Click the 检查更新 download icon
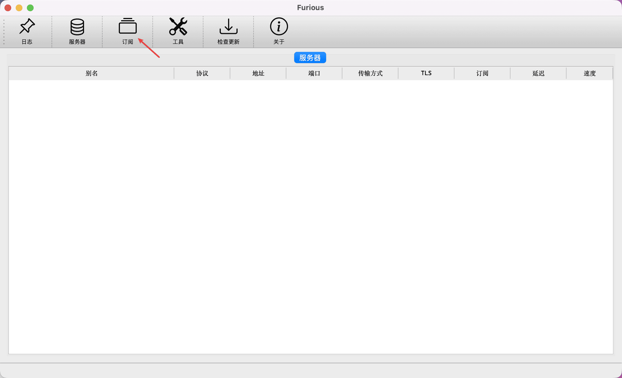Viewport: 622px width, 378px height. [228, 31]
